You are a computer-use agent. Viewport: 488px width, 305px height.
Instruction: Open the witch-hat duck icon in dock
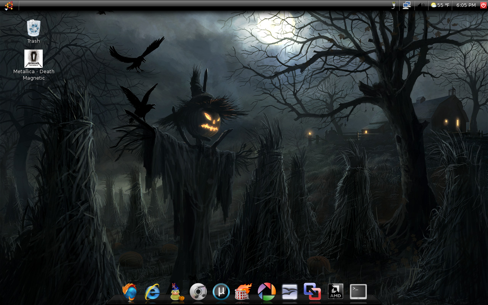[176, 292]
